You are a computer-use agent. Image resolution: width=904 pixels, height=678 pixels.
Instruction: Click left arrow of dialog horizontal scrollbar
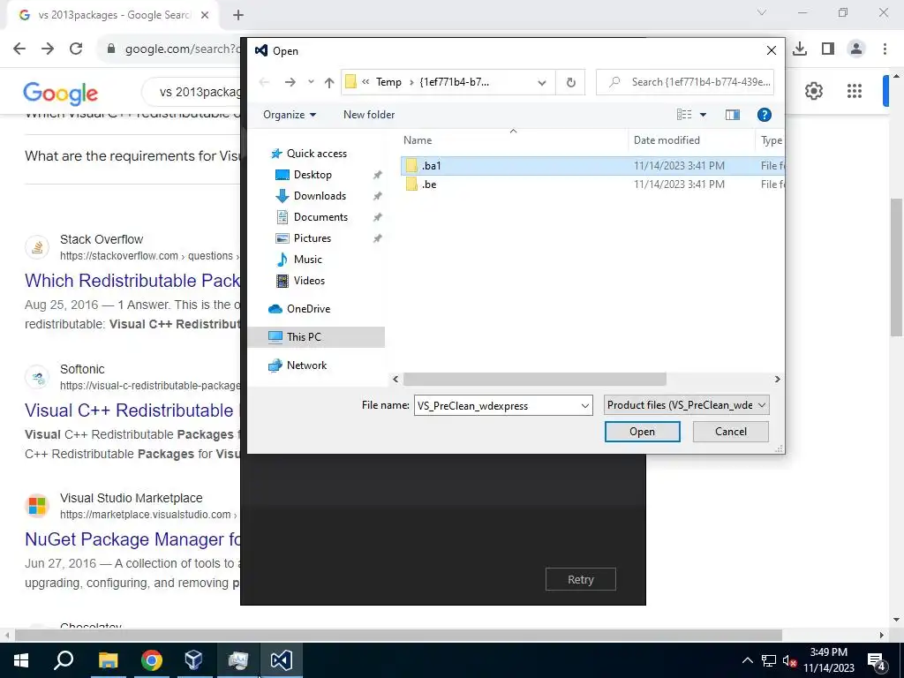pos(395,380)
